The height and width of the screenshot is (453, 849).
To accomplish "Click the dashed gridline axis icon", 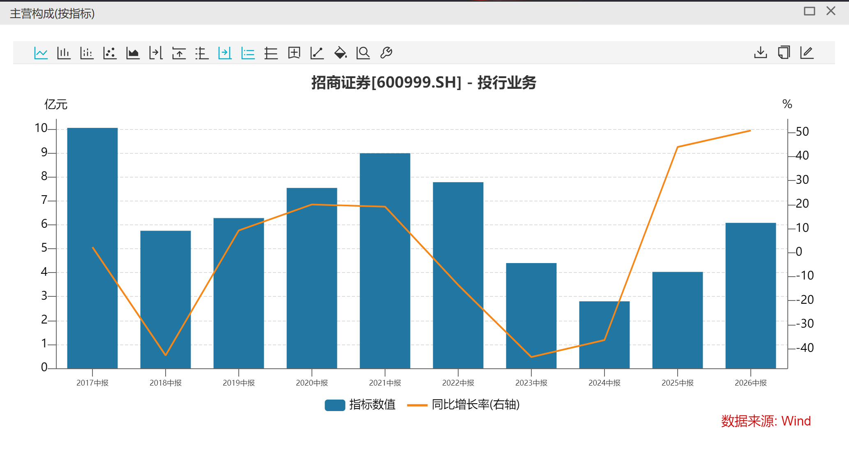I will pos(202,53).
